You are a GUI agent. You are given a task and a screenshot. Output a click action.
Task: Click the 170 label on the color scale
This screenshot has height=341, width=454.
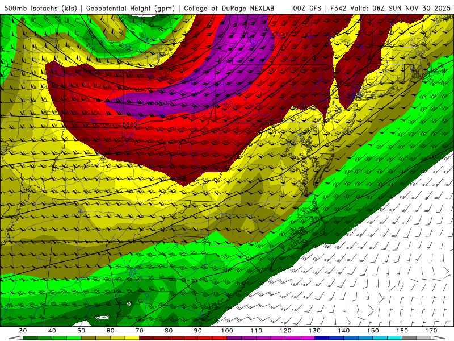pos(431,331)
